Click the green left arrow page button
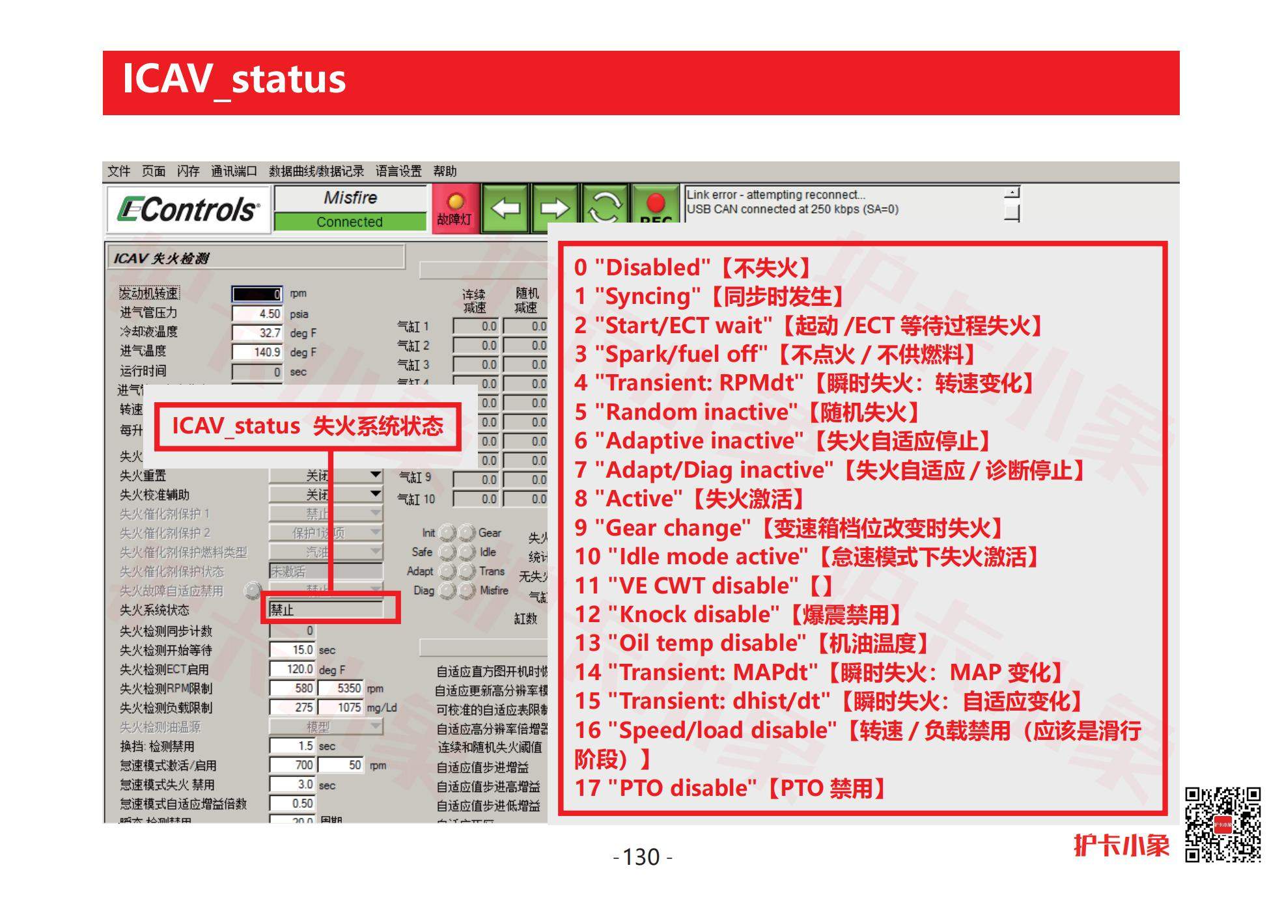The image size is (1282, 900). 505,208
